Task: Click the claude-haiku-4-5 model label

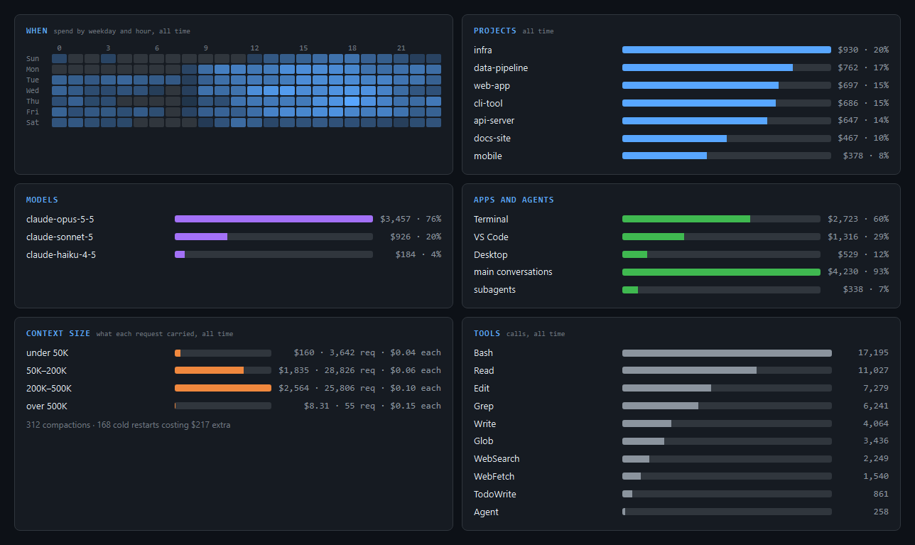Action: point(61,255)
